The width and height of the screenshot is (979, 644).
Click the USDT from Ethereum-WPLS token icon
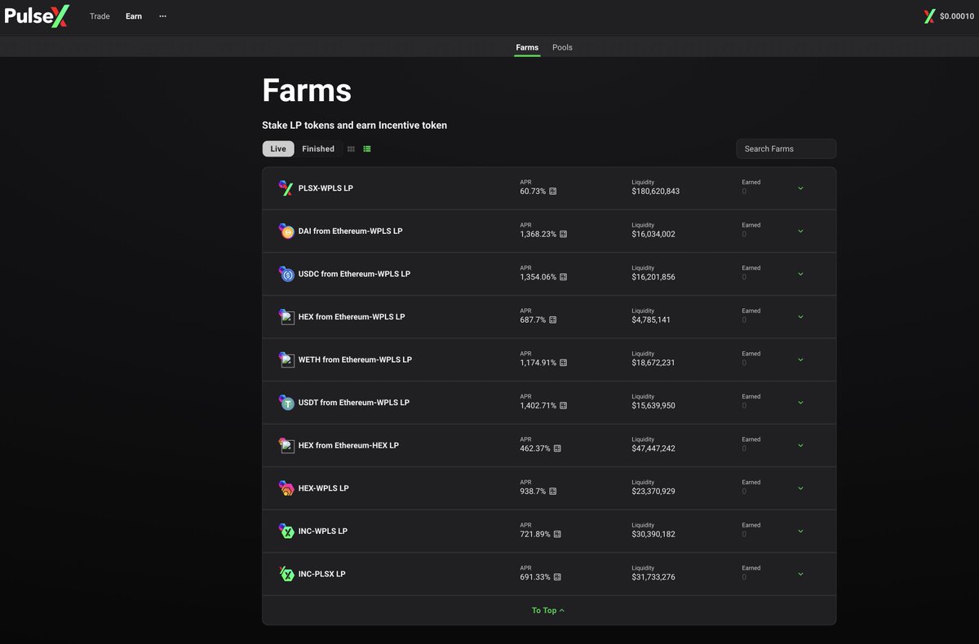click(286, 403)
